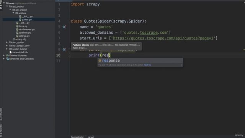Click the quotes.py Python file icon
Screen dimensions: 245x138
(20, 20)
